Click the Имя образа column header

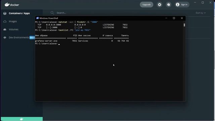(x=41, y=35)
